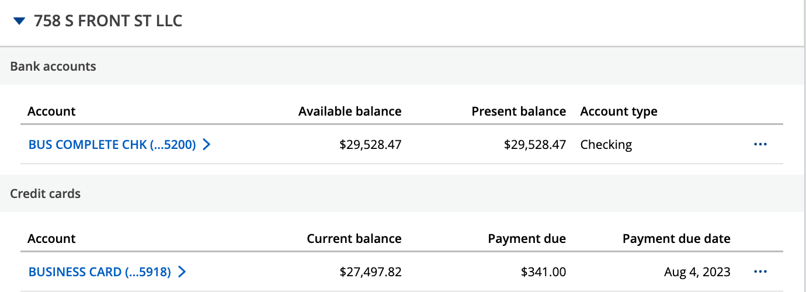Click the $27,497.82 current balance
Image resolution: width=806 pixels, height=292 pixels.
(371, 272)
